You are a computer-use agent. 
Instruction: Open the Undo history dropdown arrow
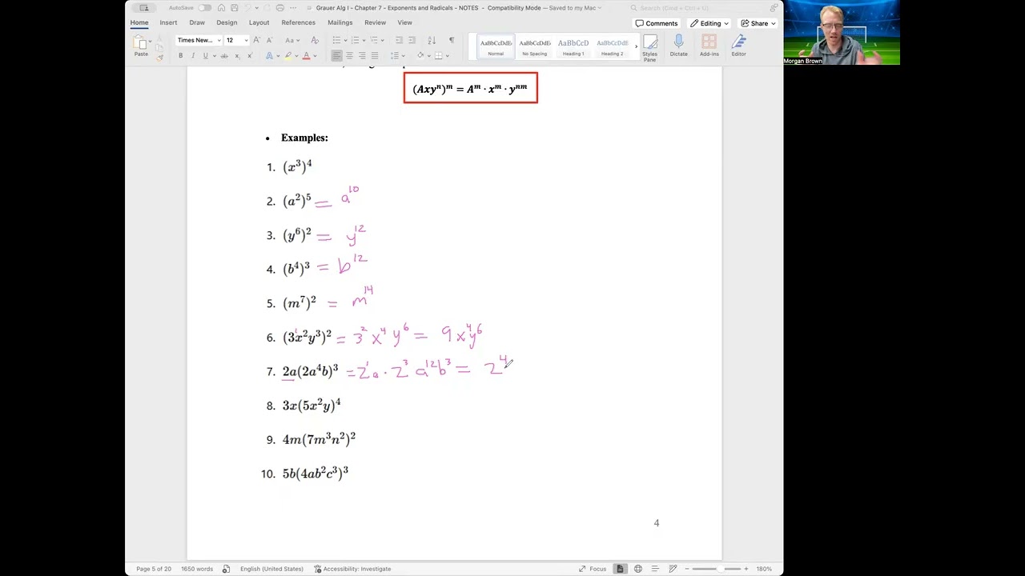(256, 8)
